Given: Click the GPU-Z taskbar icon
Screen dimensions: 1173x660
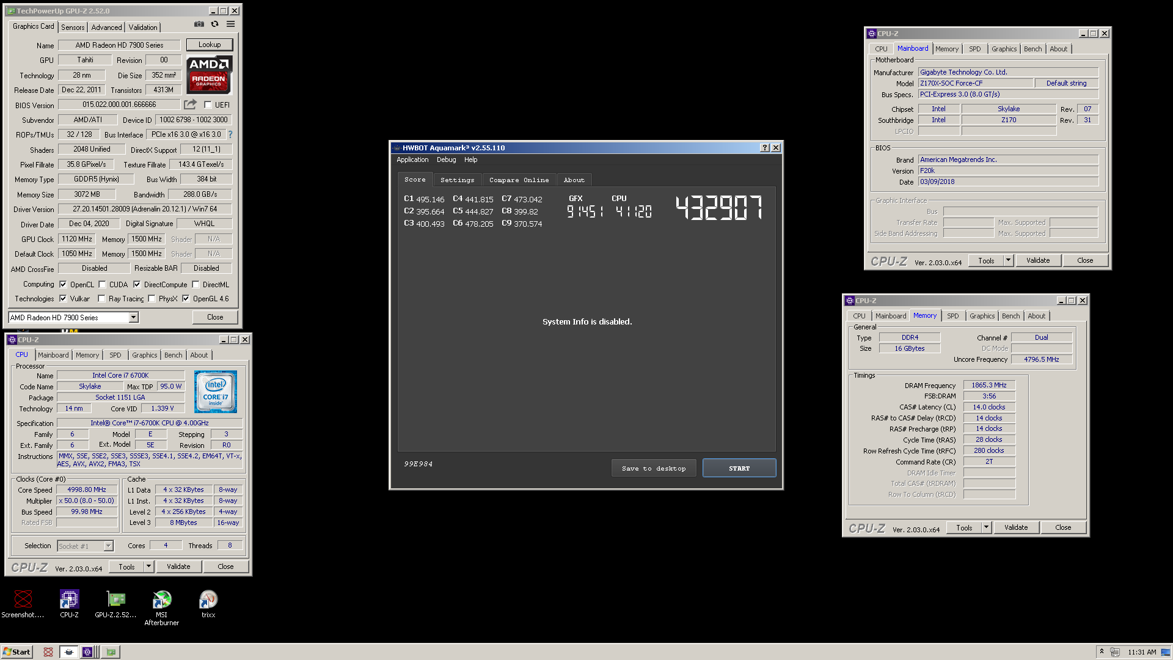Looking at the screenshot, I should tap(111, 652).
